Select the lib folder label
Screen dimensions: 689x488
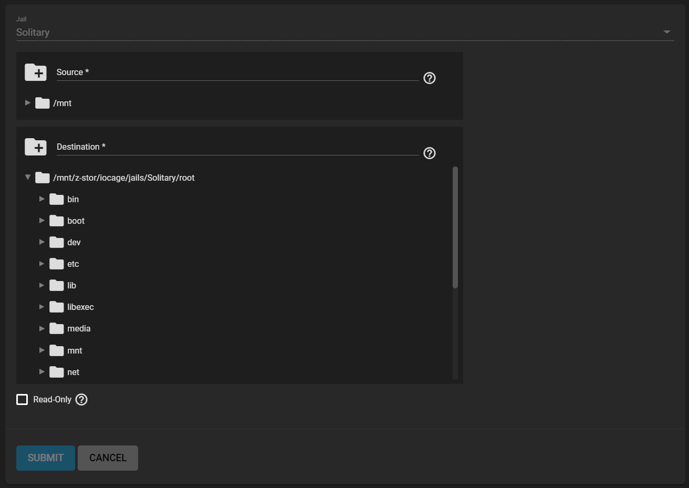(71, 286)
